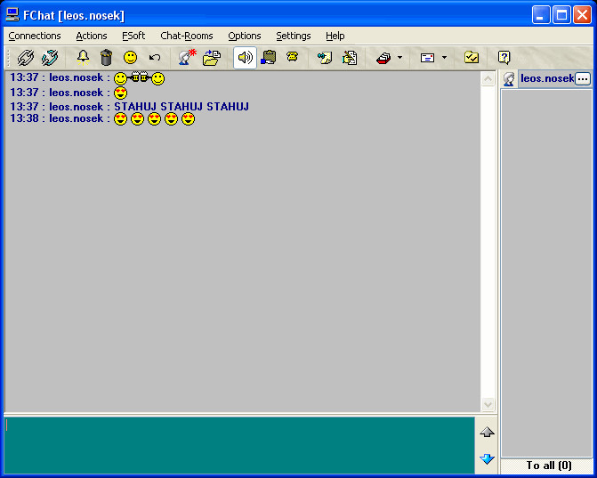Toggle the speaker sound button
The image size is (597, 478).
(245, 58)
